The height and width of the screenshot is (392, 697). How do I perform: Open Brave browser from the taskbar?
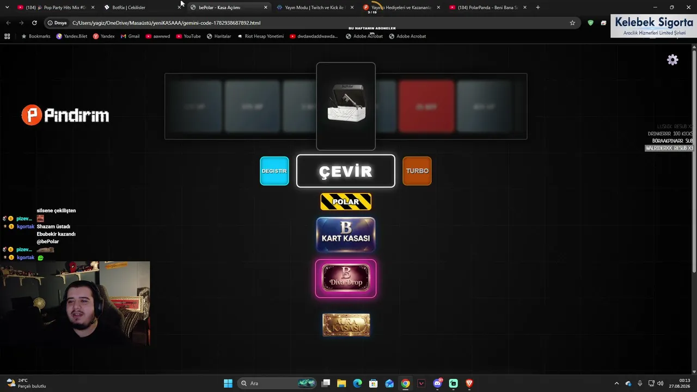click(x=469, y=383)
